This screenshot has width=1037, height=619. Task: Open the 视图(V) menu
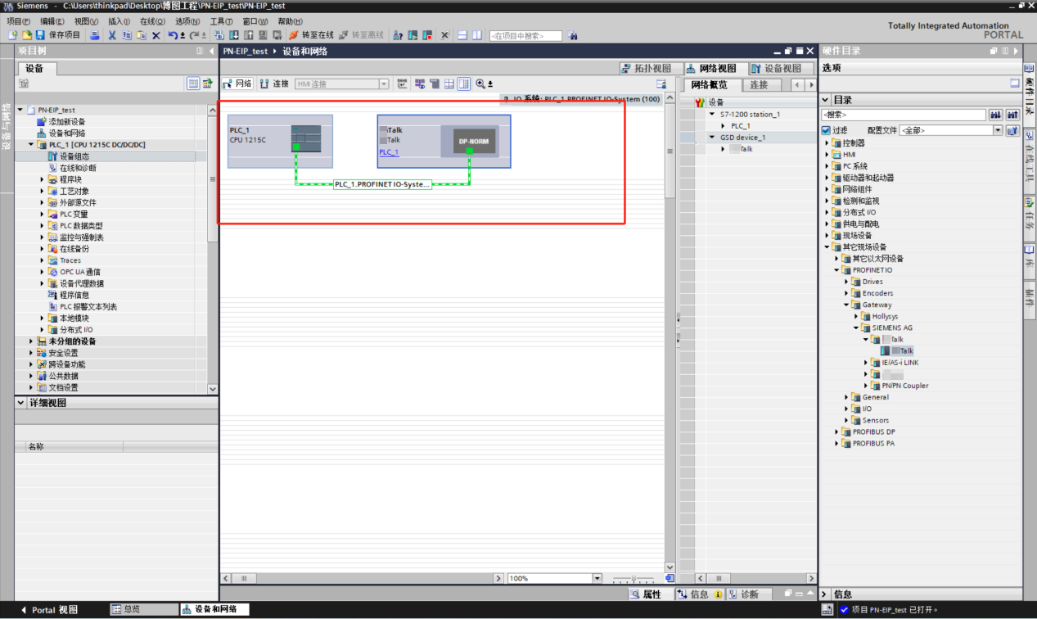pos(86,21)
